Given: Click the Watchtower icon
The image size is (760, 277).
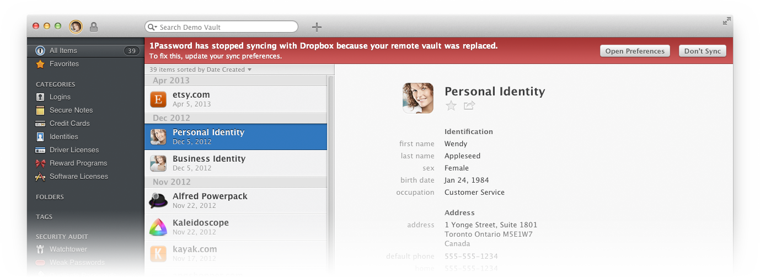Looking at the screenshot, I should click(40, 249).
